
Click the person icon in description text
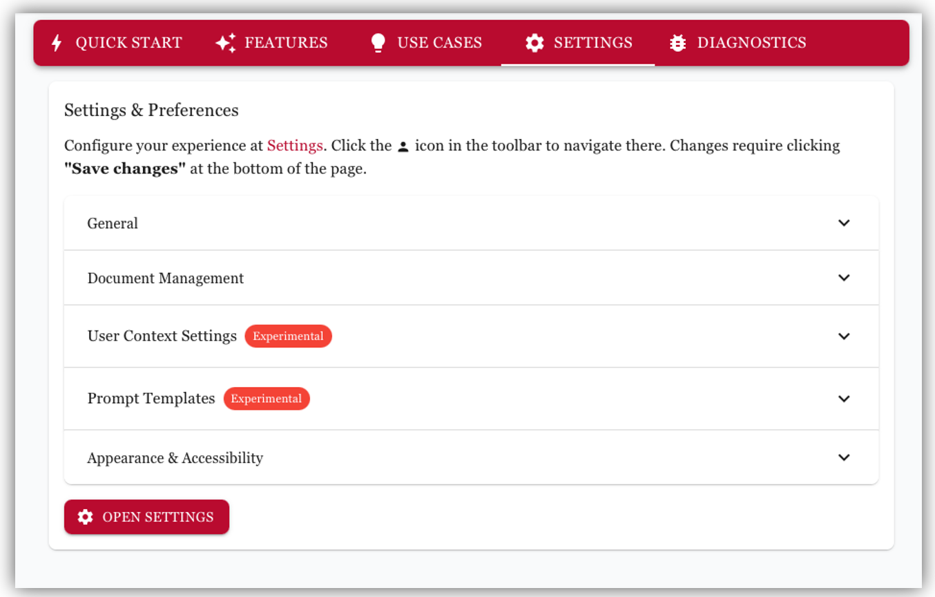tap(403, 146)
